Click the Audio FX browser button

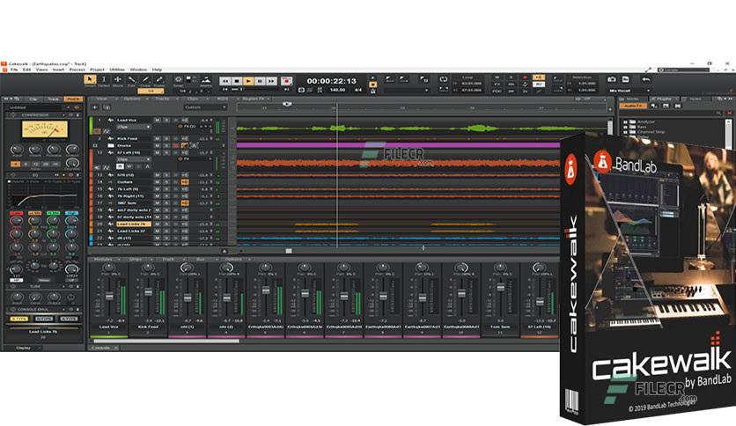[633, 106]
